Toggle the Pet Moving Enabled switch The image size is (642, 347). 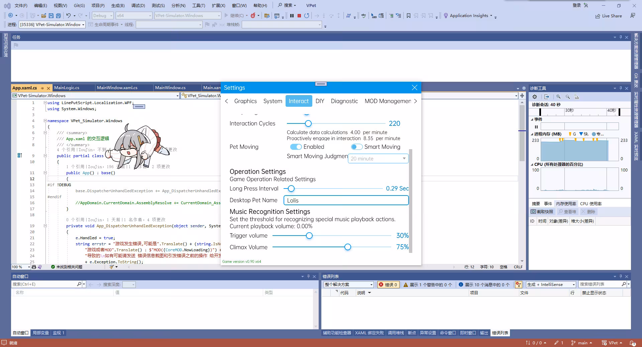click(x=296, y=147)
